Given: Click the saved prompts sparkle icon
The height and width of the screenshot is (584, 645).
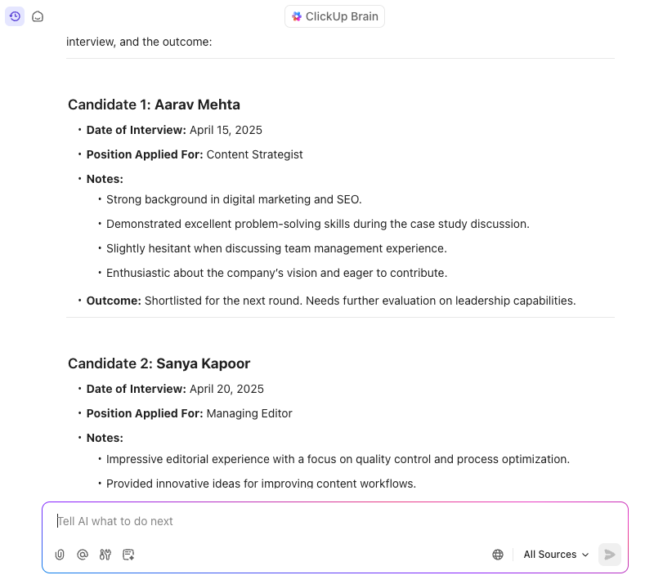Looking at the screenshot, I should pyautogui.click(x=128, y=555).
